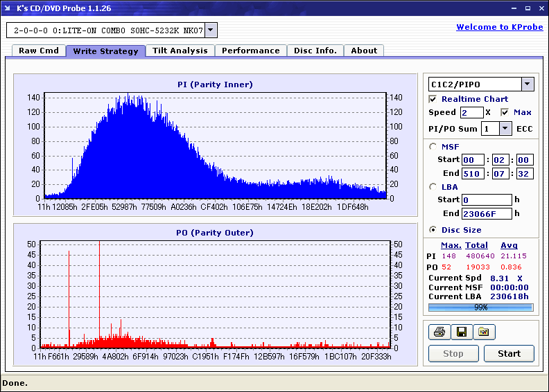This screenshot has height=392, width=549.
Task: Open the LITE-ON drive selection dropdown
Action: [211, 30]
